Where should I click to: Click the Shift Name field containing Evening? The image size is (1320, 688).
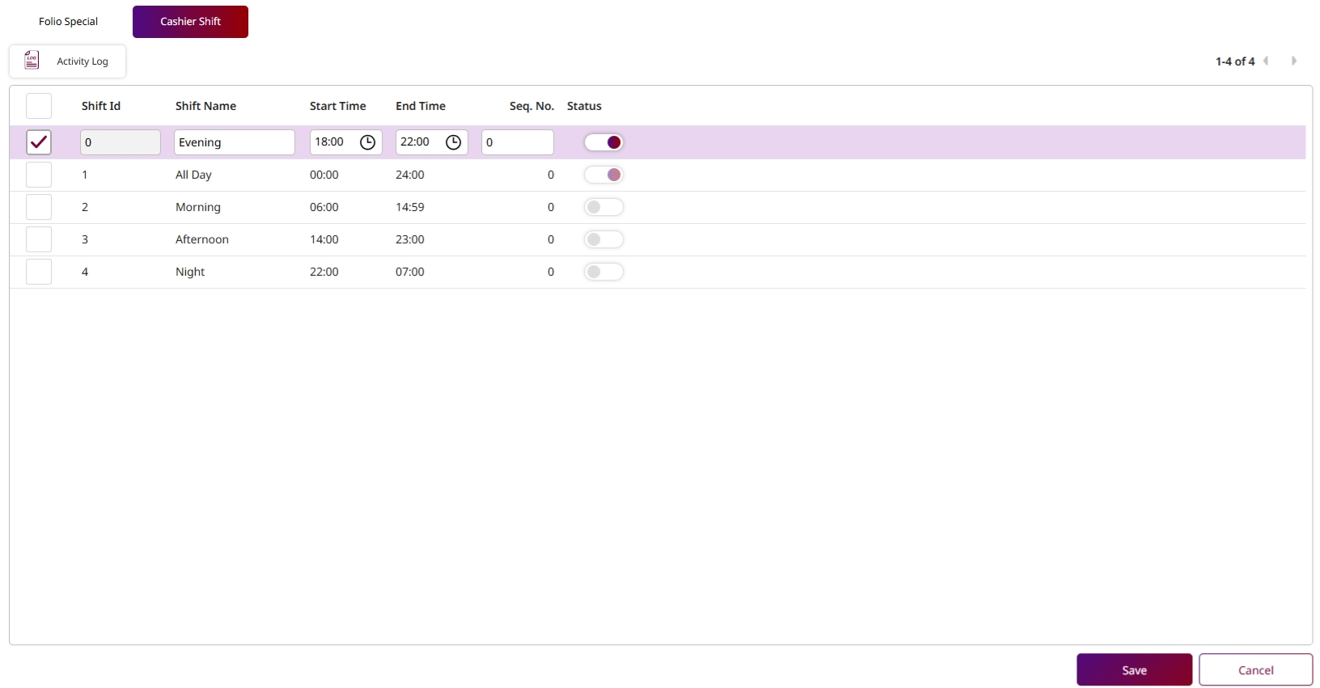pos(234,142)
